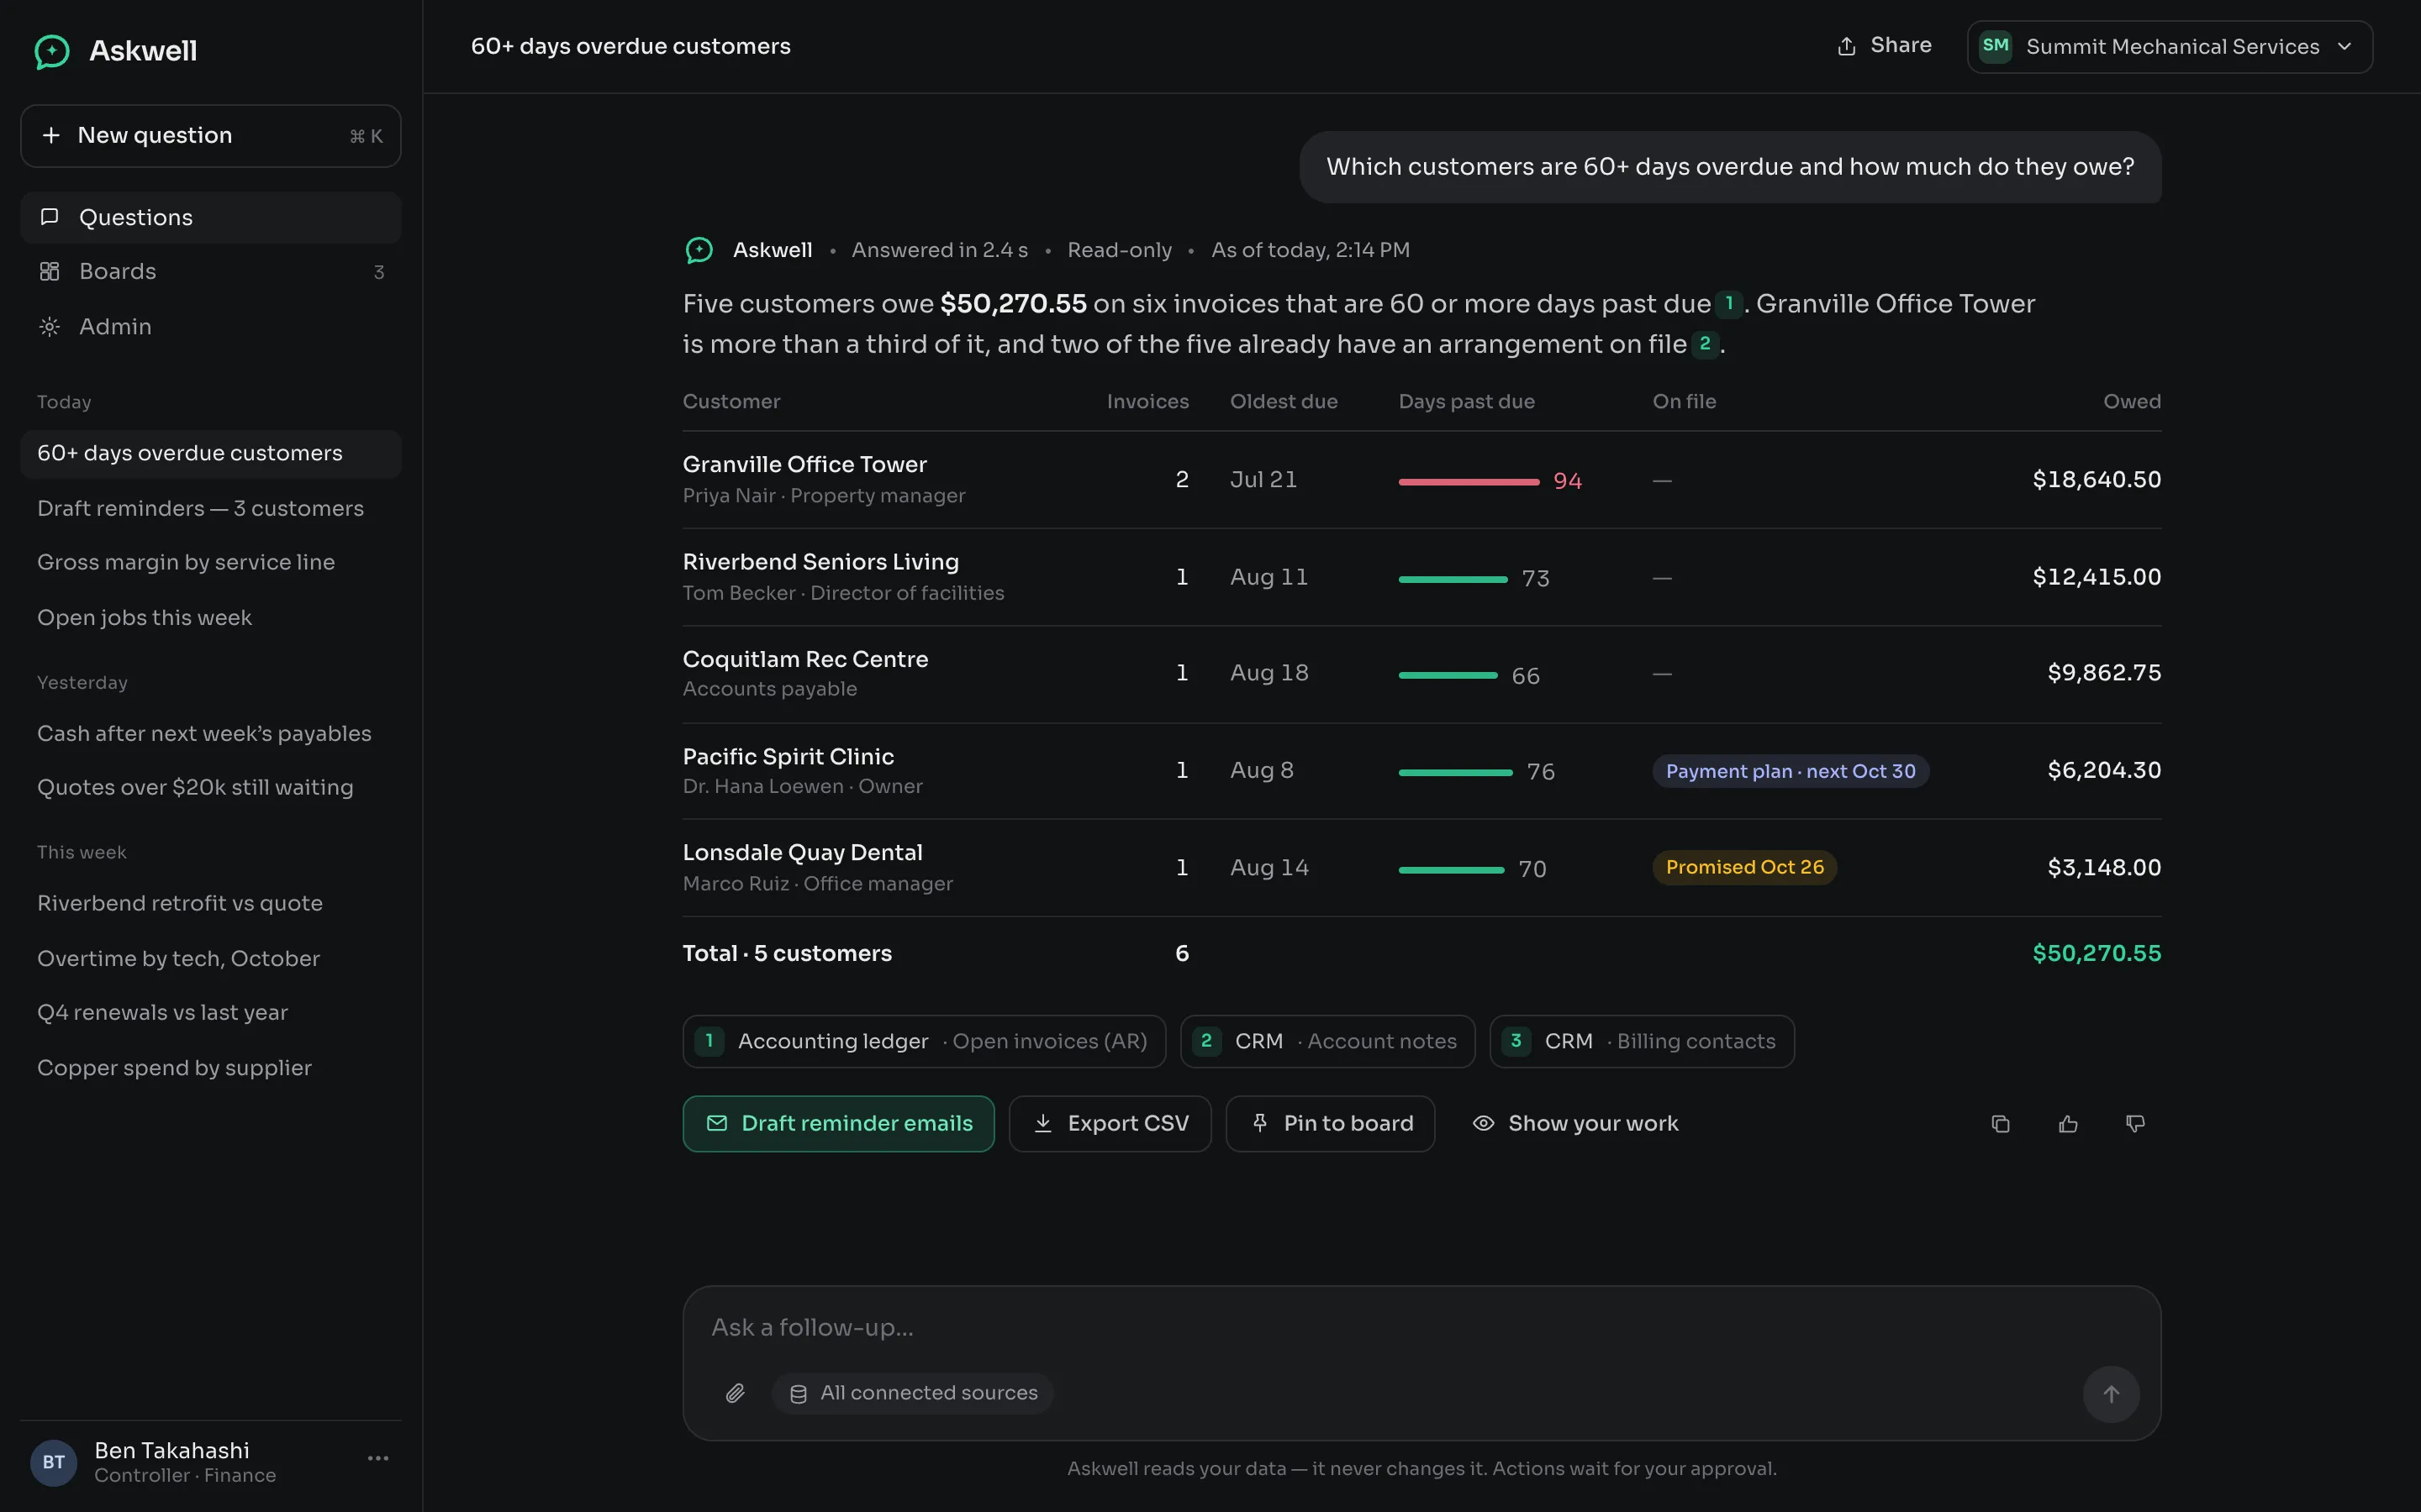Open the three-dot menu beside Ben Takahashi

pyautogui.click(x=377, y=1459)
